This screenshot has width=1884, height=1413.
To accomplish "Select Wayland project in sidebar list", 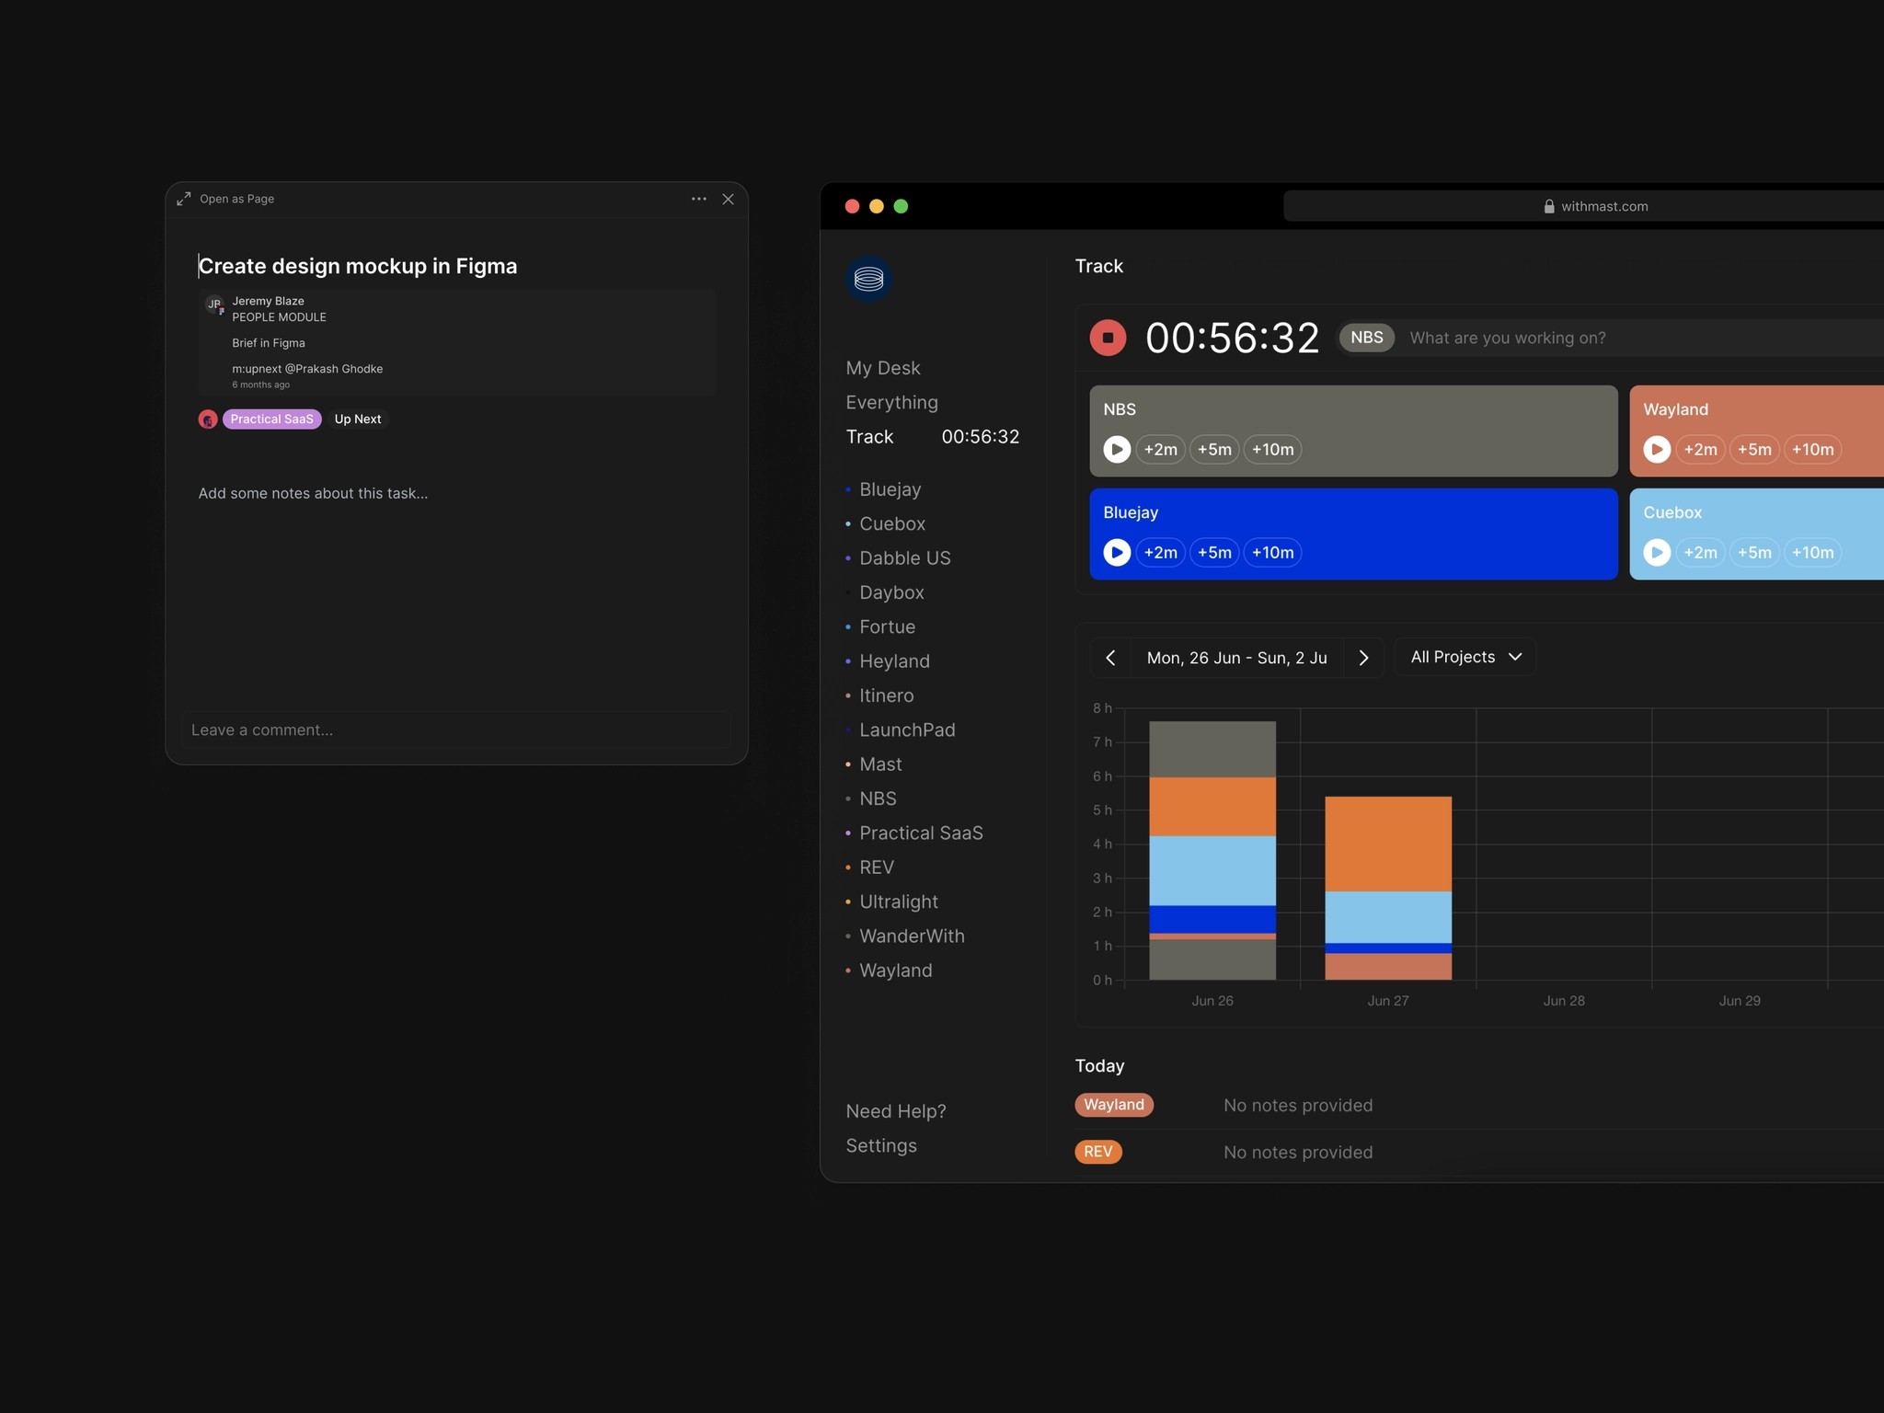I will pos(895,971).
